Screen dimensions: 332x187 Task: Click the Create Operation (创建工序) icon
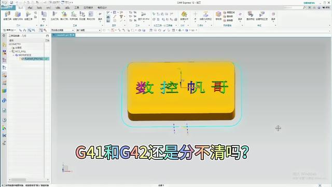pos(28,15)
